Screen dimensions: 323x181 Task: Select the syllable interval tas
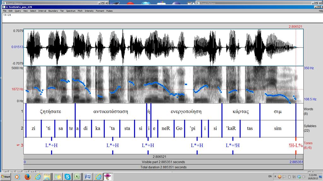(250, 129)
